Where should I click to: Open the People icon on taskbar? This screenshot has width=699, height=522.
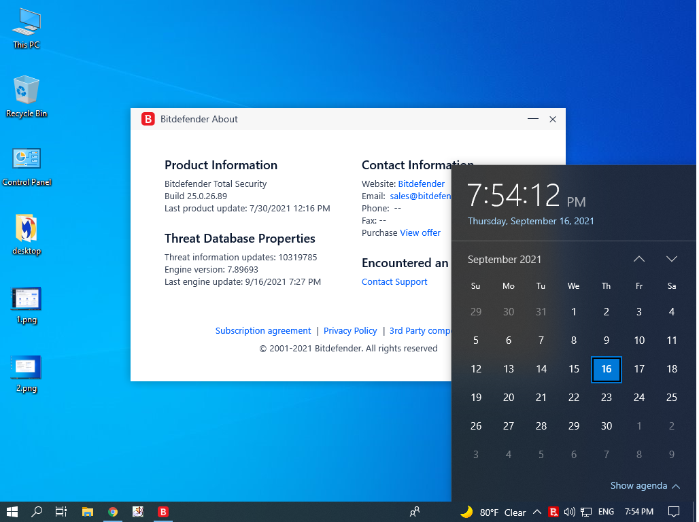point(415,512)
